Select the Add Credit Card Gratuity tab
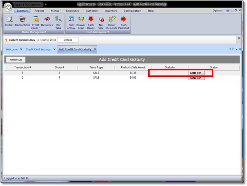This screenshot has height=186, width=247. click(75, 49)
